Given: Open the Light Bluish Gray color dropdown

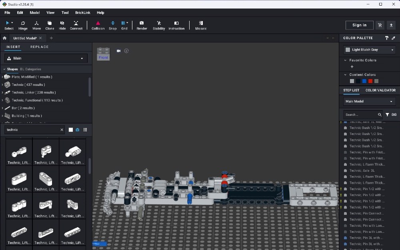Looking at the screenshot, I should (x=369, y=50).
